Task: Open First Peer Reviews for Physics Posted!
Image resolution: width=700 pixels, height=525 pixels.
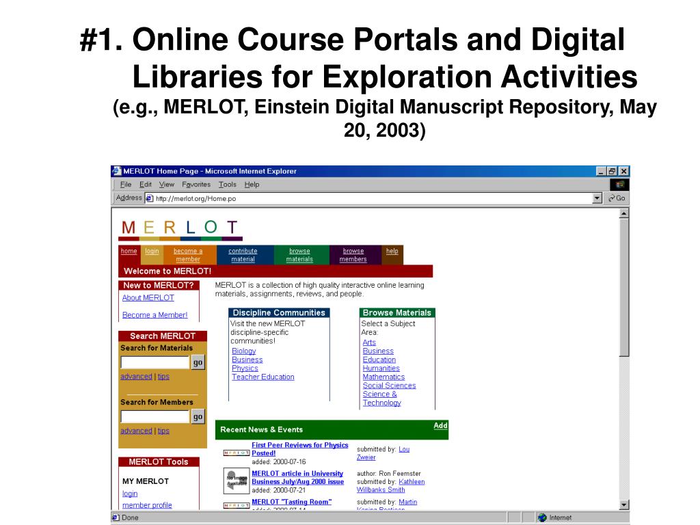Action: (300, 449)
